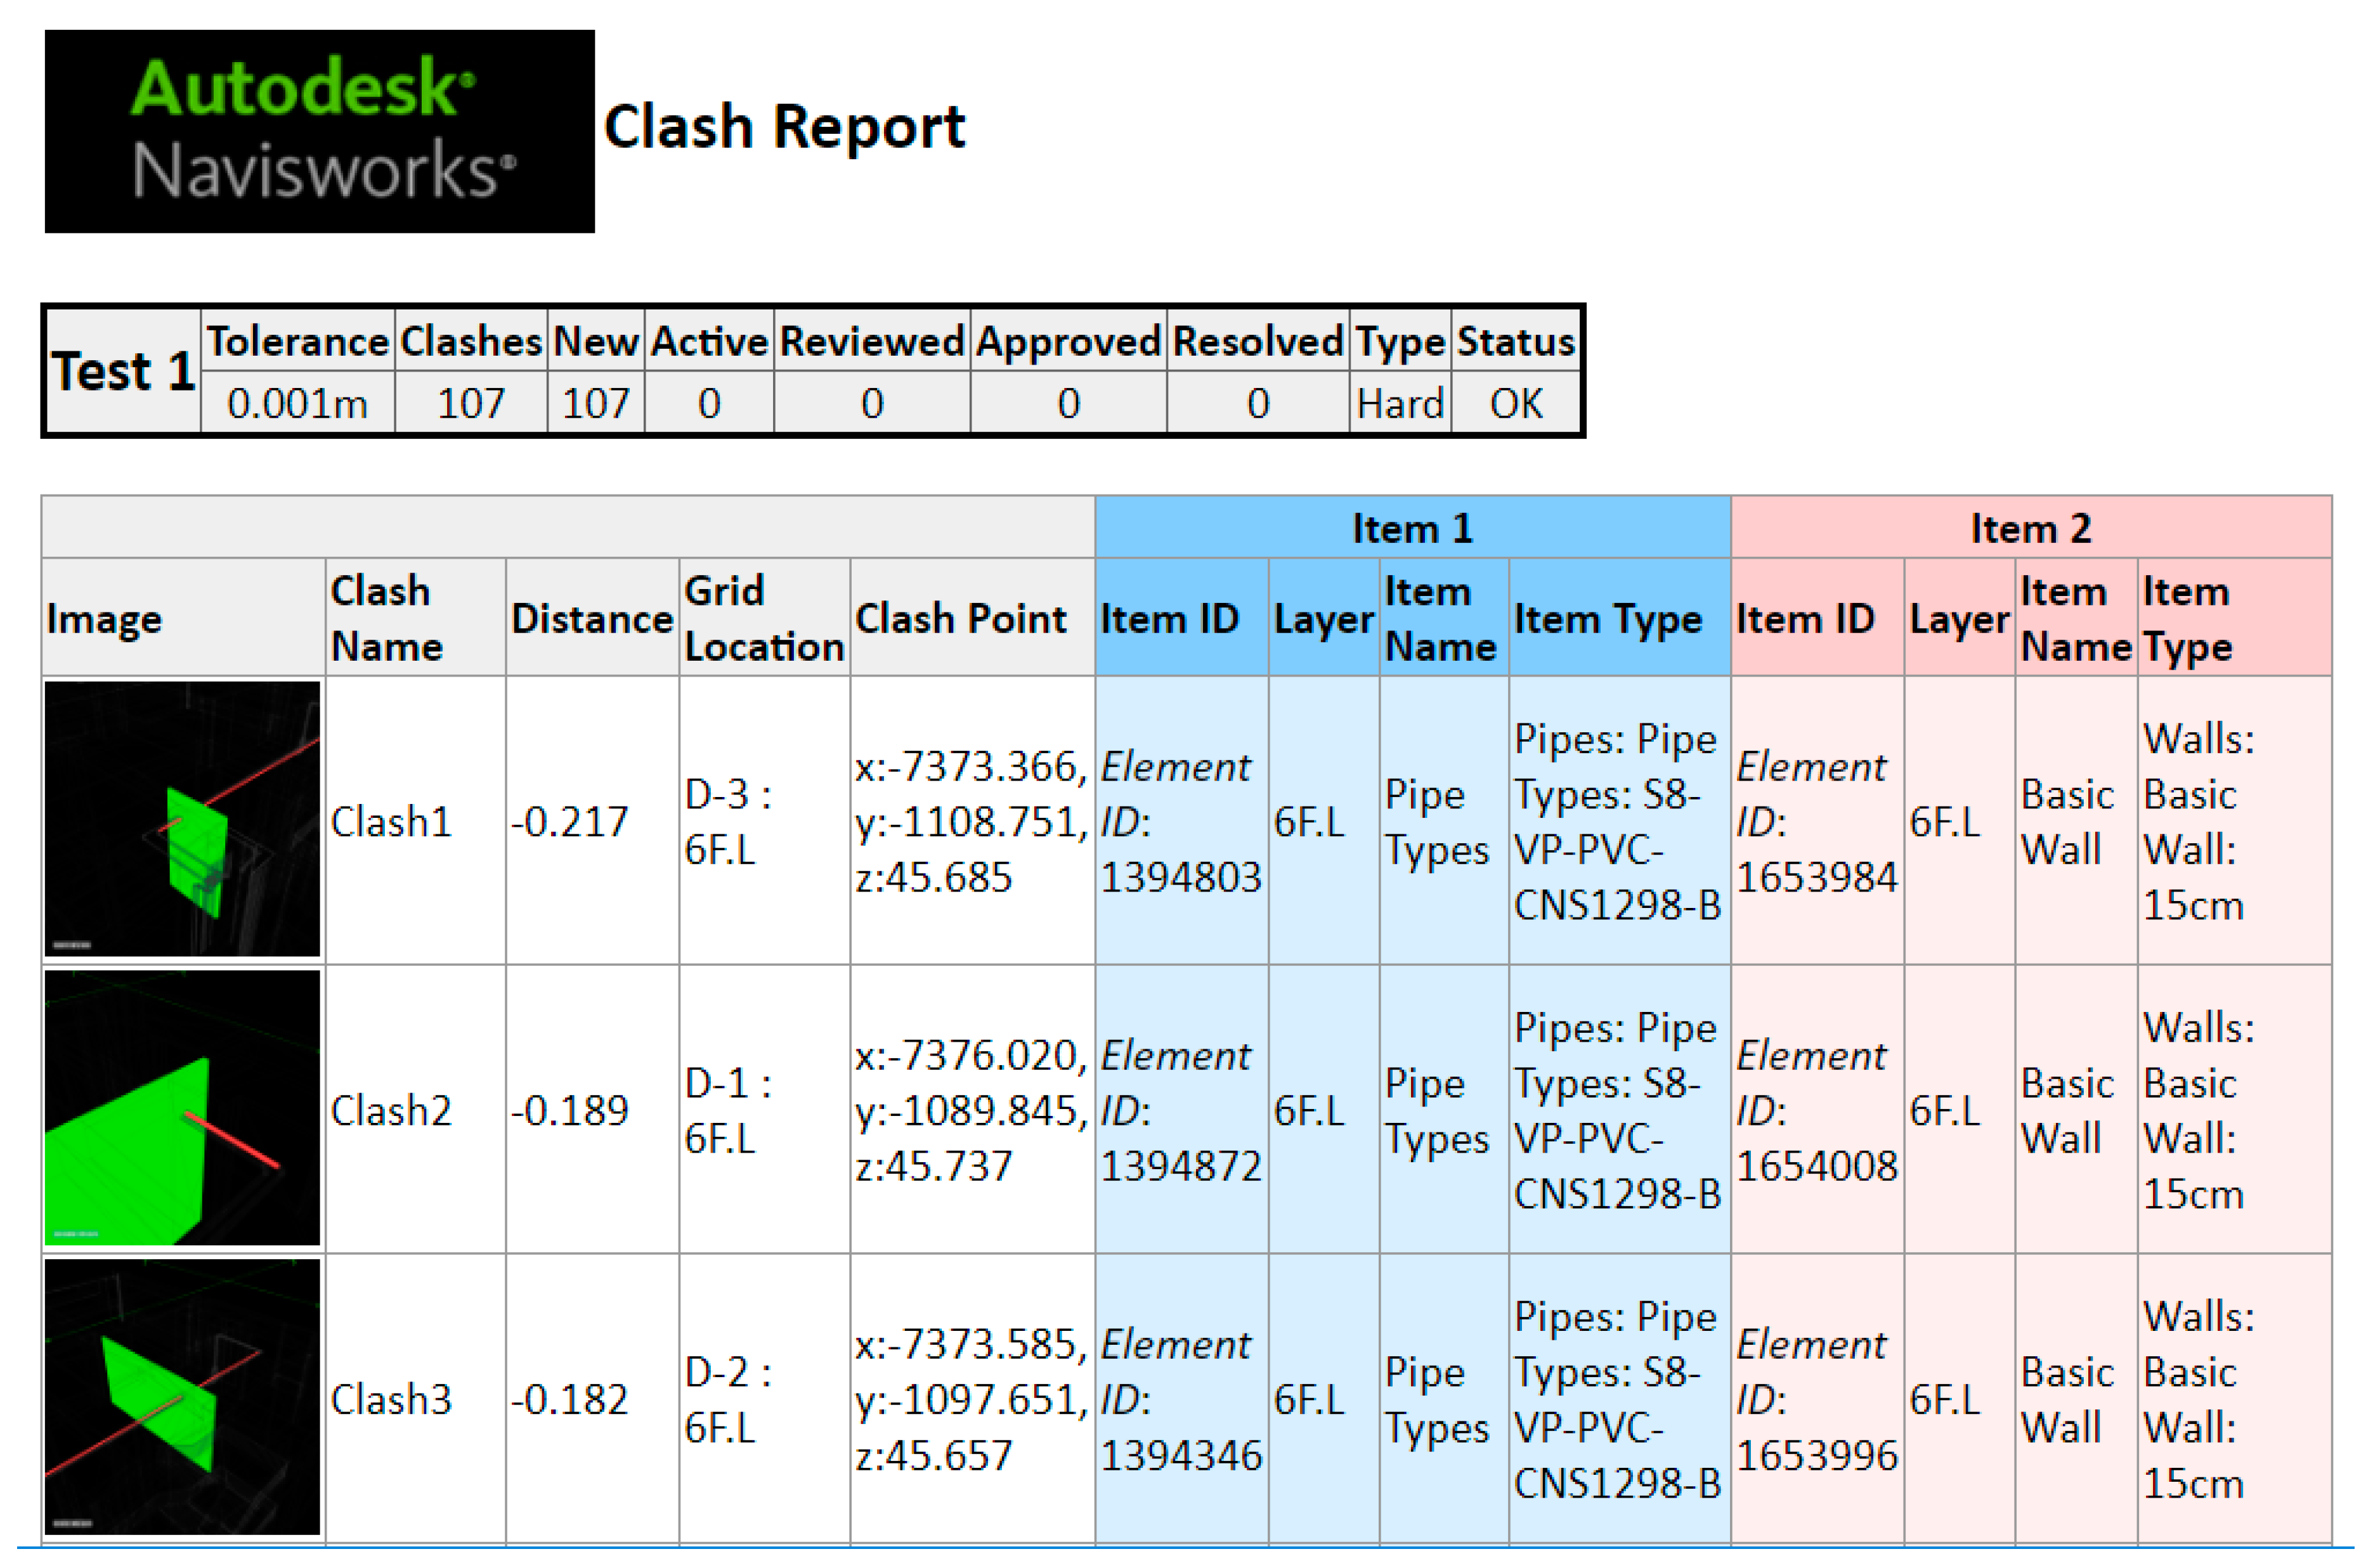Viewport: 2373px width, 1568px height.
Task: Click the -0.182 distance value
Action: point(569,1399)
